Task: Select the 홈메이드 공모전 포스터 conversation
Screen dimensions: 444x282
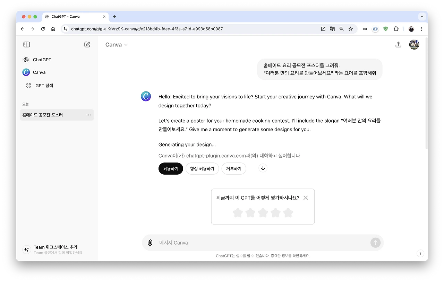Action: coord(57,115)
